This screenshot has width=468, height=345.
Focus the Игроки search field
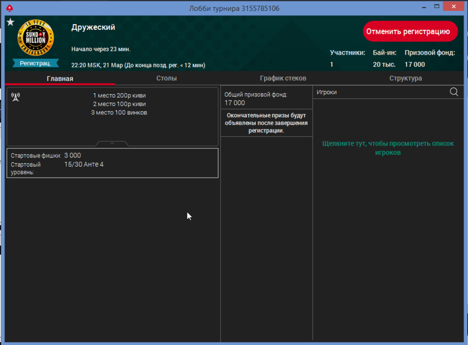(379, 92)
